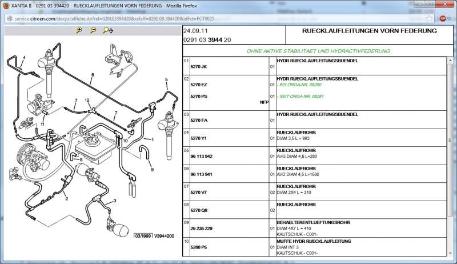Screen dimensions: 457x264
Task: Focus the service.citroen.com address bar
Action: click(219, 19)
